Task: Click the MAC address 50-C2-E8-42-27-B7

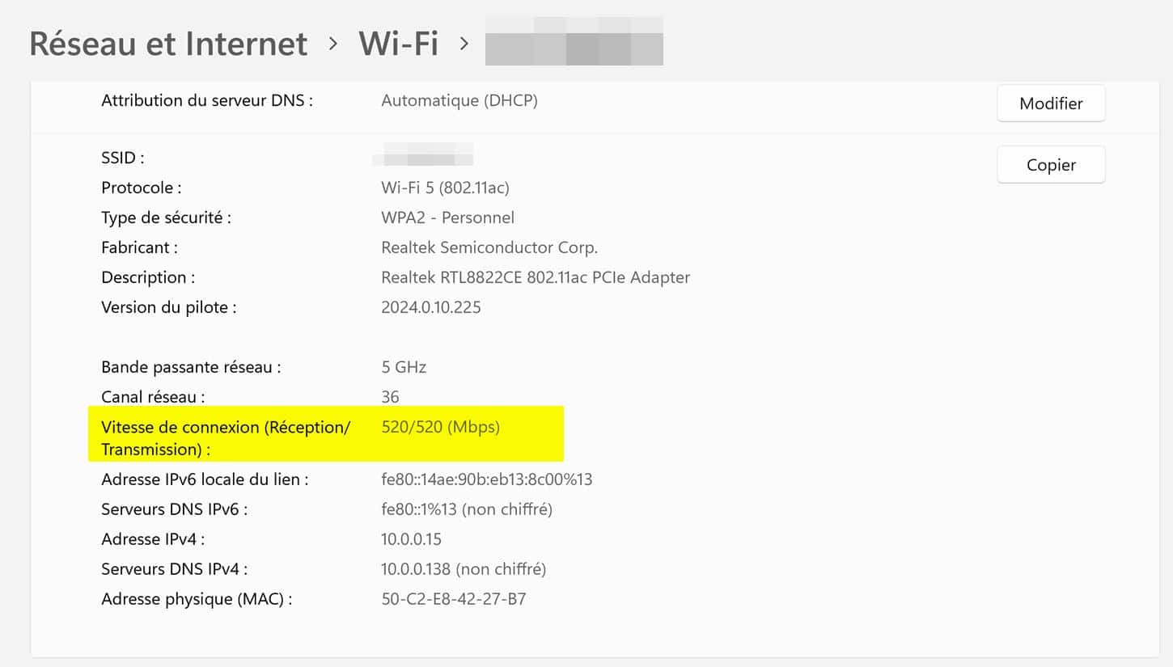Action: click(x=453, y=599)
